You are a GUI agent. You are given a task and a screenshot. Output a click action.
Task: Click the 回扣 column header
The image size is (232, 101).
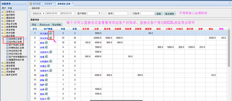coord(221,29)
